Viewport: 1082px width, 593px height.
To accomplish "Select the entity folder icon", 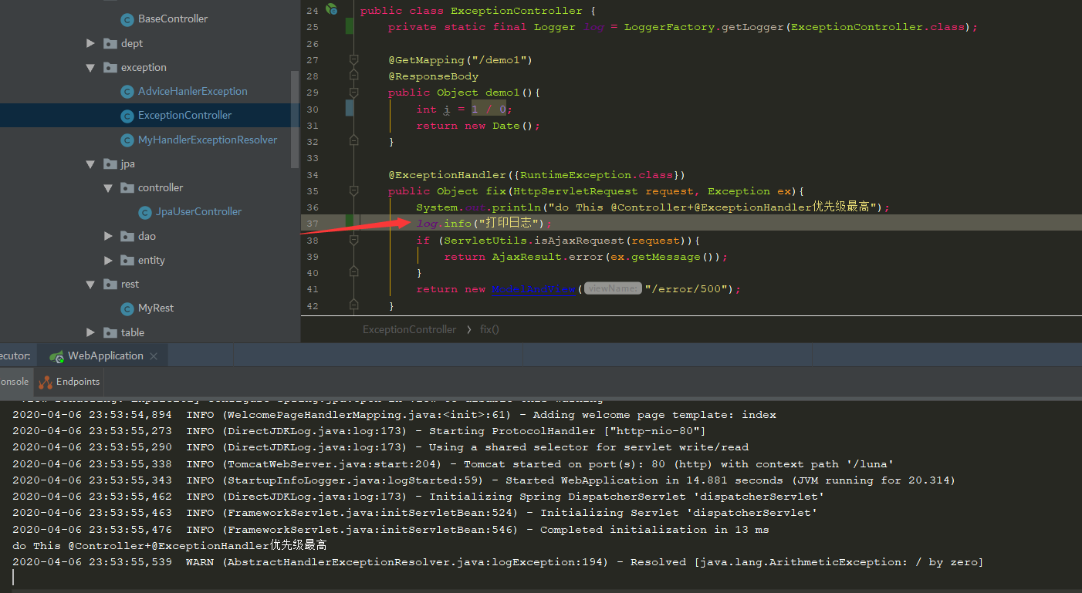I will (x=127, y=261).
